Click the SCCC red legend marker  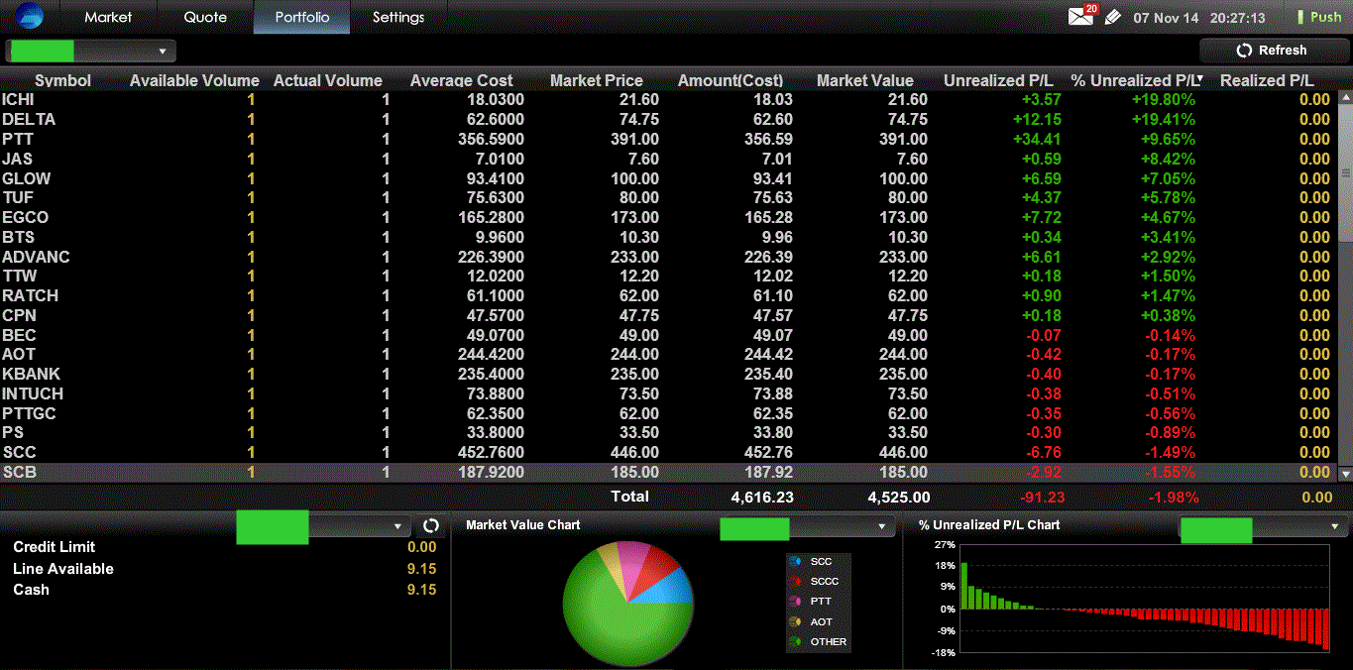(795, 581)
